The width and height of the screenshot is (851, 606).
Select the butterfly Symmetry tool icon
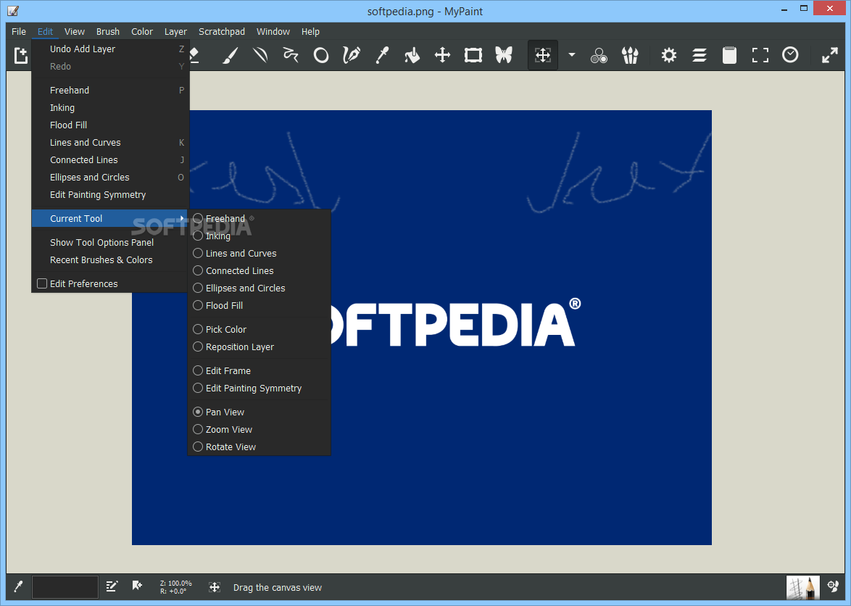pos(504,55)
